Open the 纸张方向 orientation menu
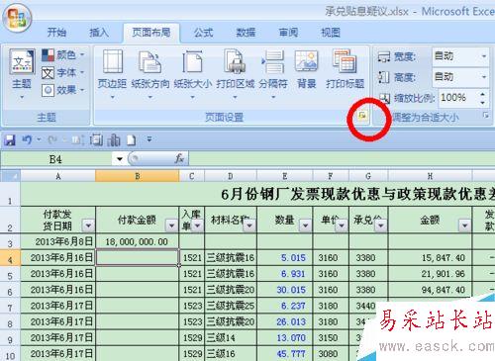The image size is (495, 361). coord(150,74)
